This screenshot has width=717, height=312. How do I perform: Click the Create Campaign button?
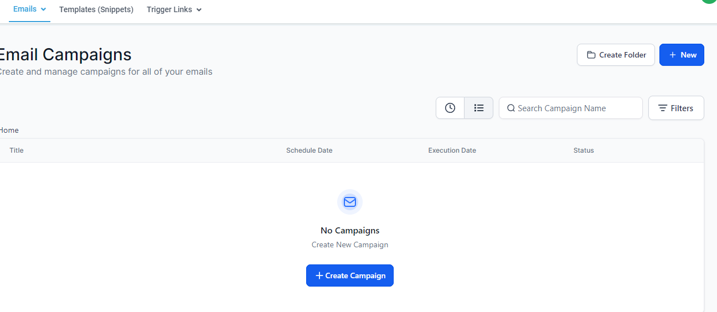350,275
